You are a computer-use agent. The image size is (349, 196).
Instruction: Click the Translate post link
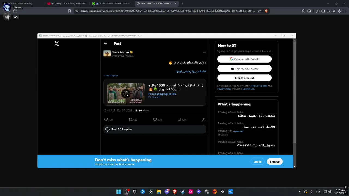coord(110,75)
